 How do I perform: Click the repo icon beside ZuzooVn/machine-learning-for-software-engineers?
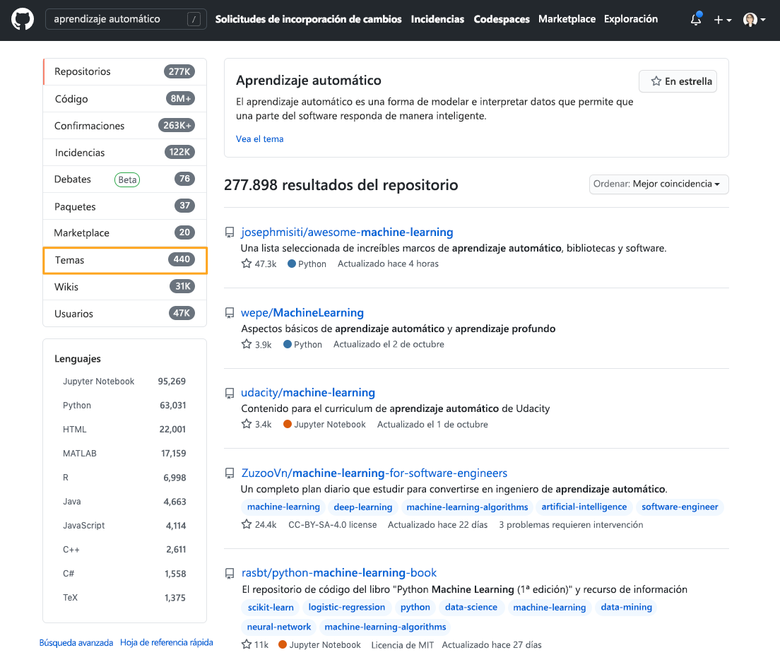(x=230, y=473)
